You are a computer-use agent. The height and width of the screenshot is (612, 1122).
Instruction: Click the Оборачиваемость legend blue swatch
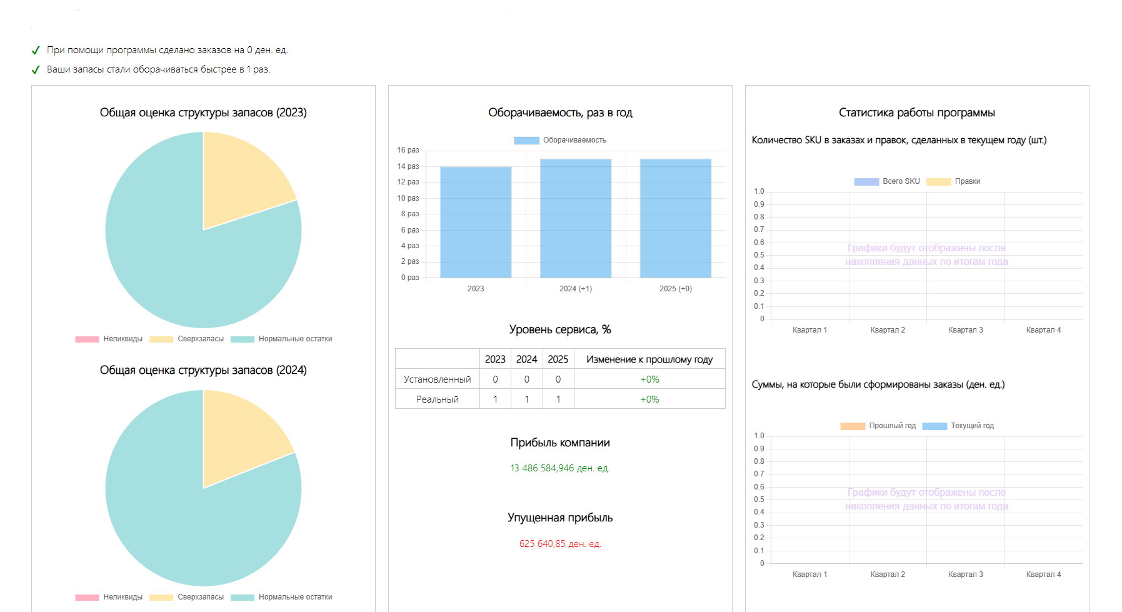(x=526, y=141)
